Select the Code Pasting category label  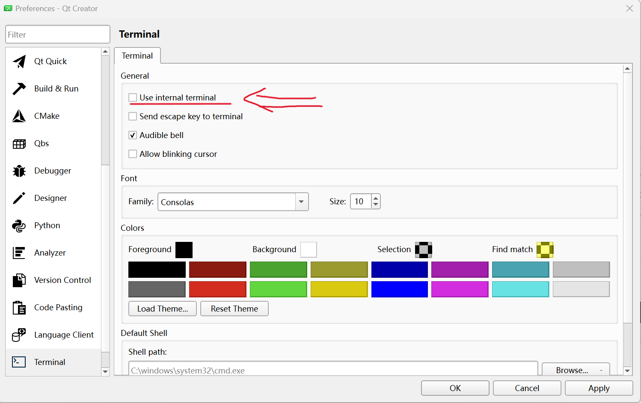point(58,308)
